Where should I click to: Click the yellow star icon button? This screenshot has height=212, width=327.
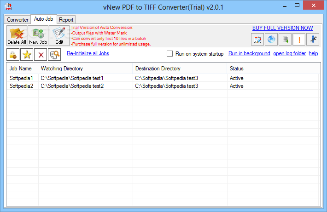(27, 55)
